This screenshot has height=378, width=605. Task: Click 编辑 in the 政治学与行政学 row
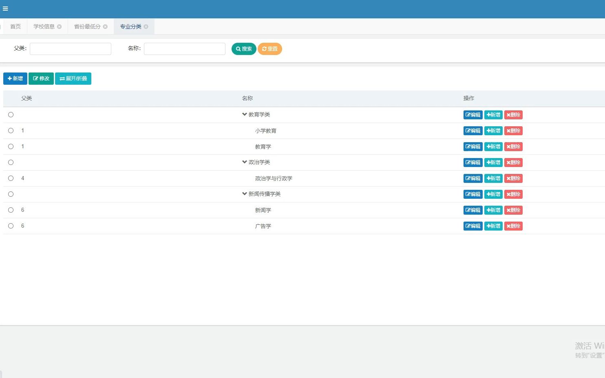pyautogui.click(x=473, y=178)
